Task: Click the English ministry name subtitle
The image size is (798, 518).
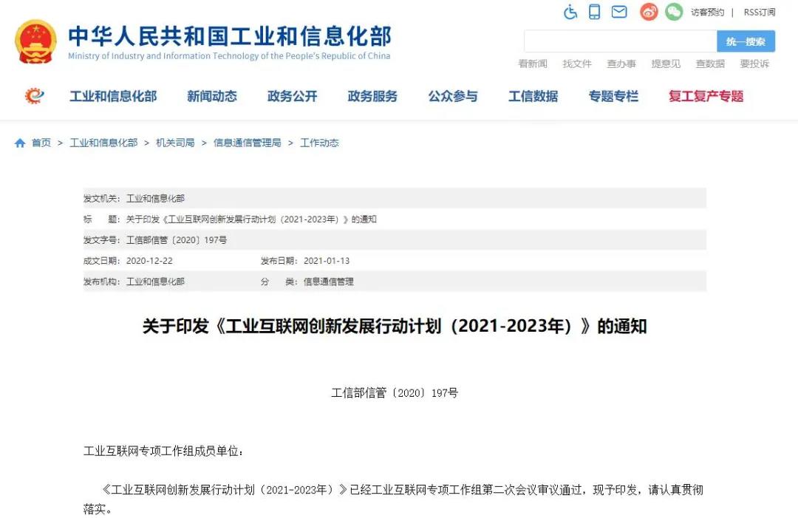Action: tap(229, 56)
